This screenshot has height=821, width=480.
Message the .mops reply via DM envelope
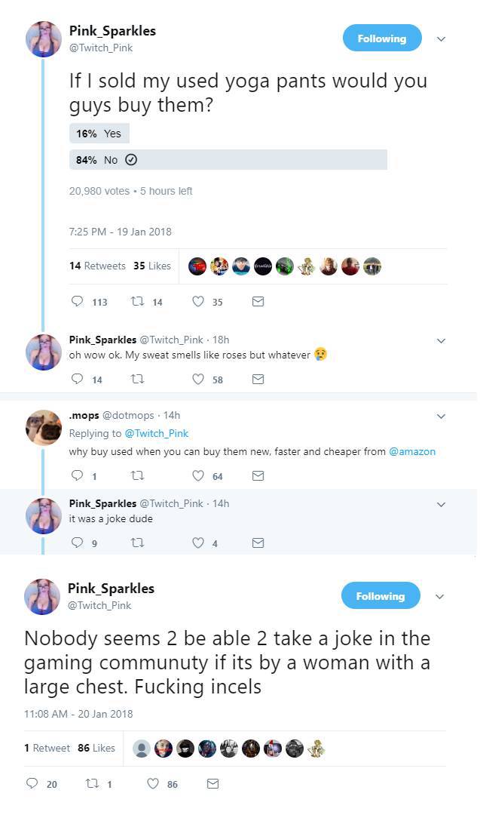[258, 475]
